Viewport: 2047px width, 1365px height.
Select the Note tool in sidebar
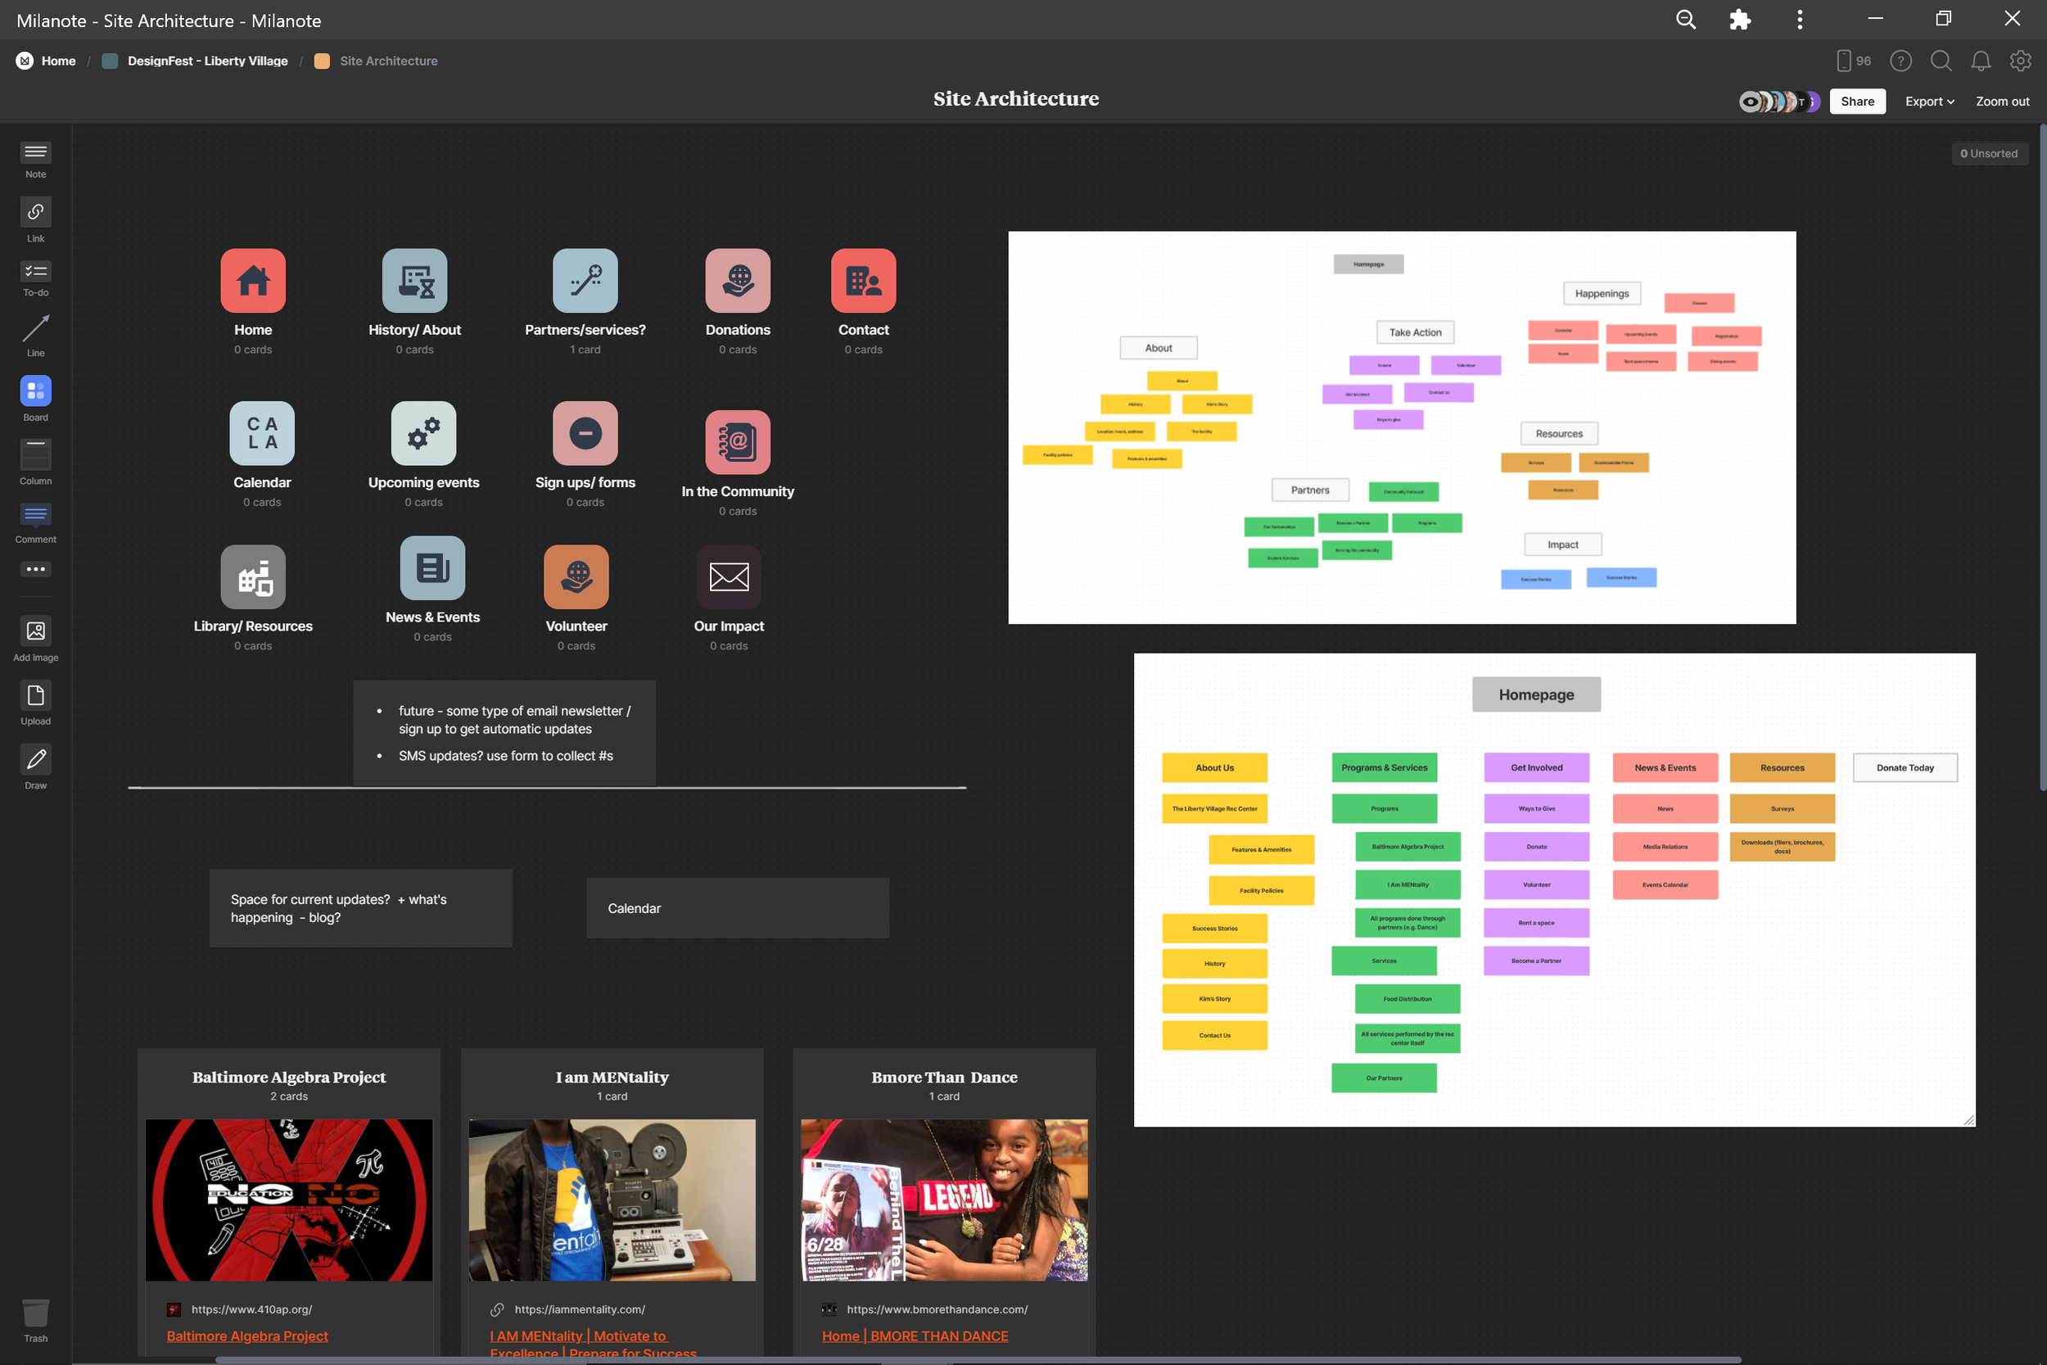pyautogui.click(x=36, y=160)
